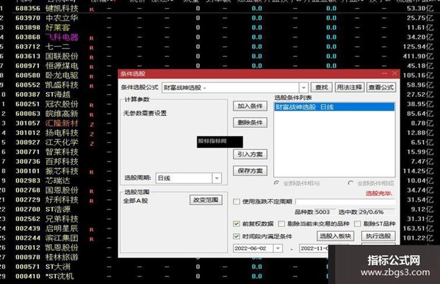Select 财富战神选股 日线 in condition list
The image size is (440, 284).
(334, 107)
